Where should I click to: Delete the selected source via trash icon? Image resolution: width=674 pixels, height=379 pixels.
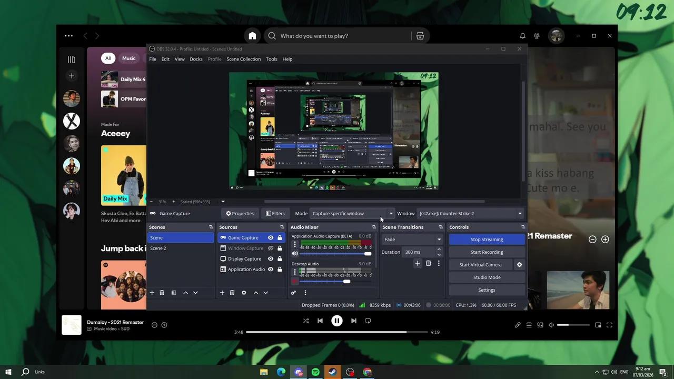(x=232, y=292)
